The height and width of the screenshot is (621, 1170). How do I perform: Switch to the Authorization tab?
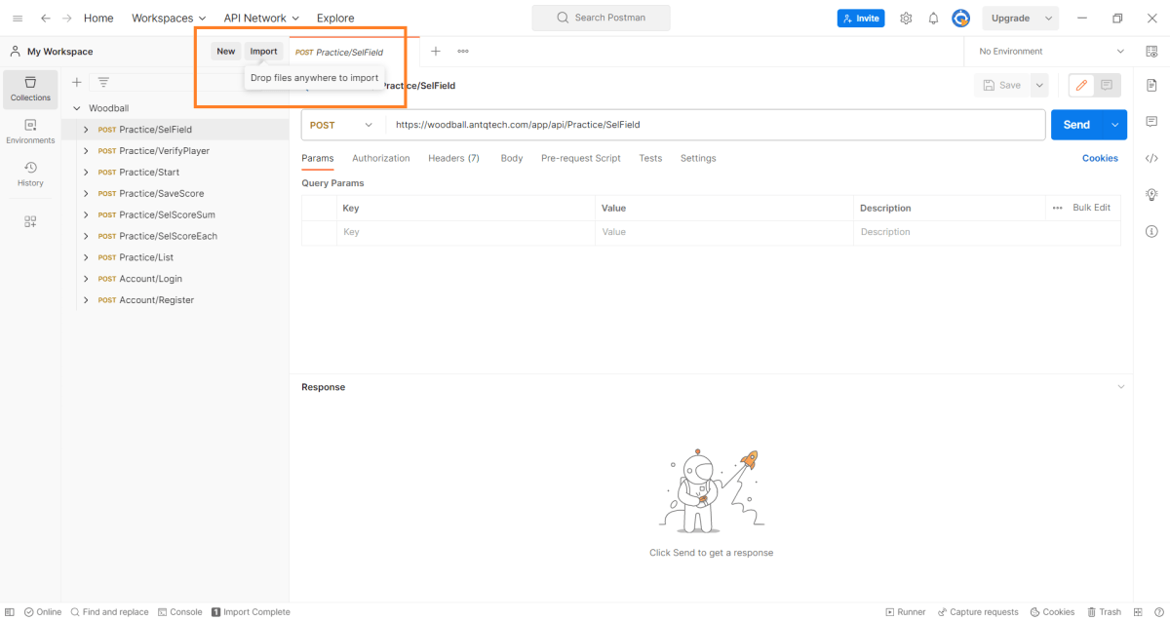click(381, 158)
